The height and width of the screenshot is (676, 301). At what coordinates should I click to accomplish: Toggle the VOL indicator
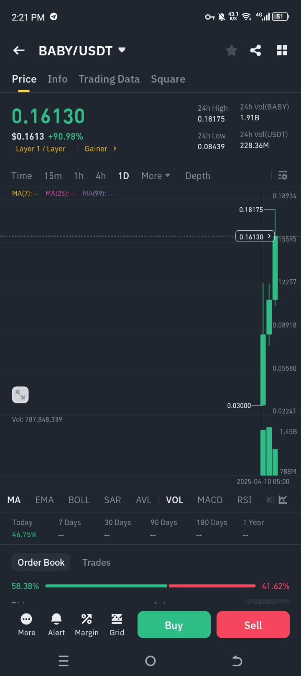tap(174, 500)
